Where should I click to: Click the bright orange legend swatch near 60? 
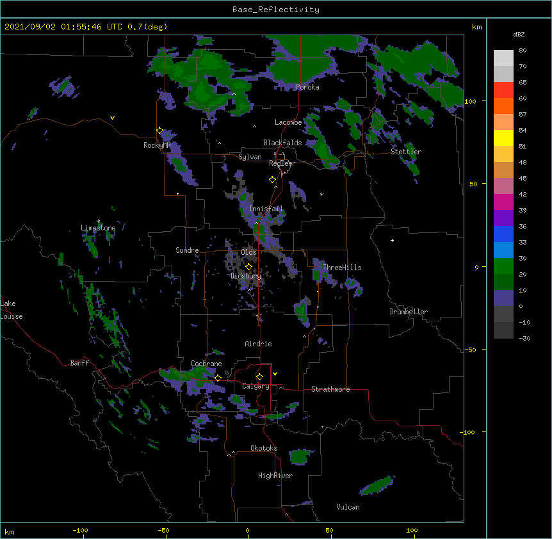coord(503,106)
